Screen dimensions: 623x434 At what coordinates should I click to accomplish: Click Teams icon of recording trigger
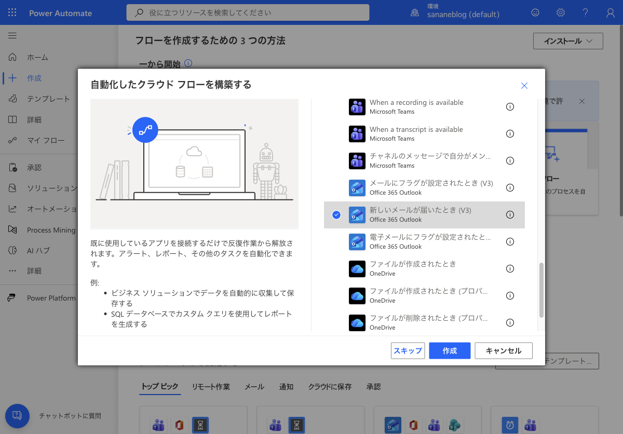coord(357,107)
